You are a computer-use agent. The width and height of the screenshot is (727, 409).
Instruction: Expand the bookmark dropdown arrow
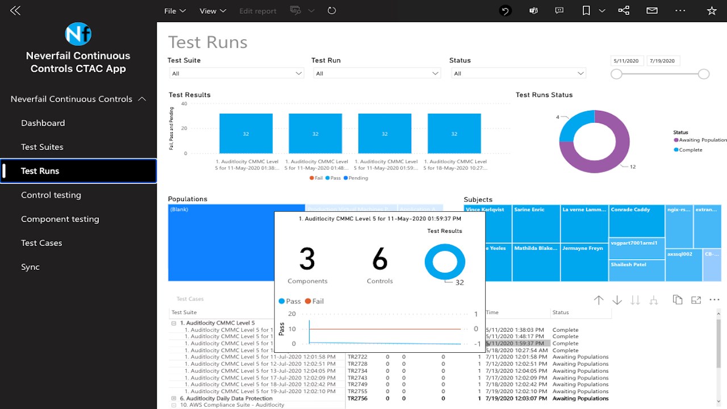(x=602, y=11)
